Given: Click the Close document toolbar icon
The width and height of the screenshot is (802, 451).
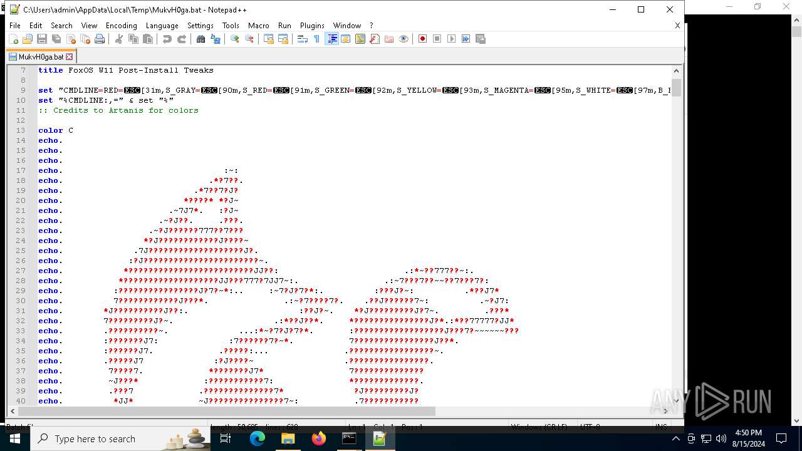Looking at the screenshot, I should [x=71, y=39].
